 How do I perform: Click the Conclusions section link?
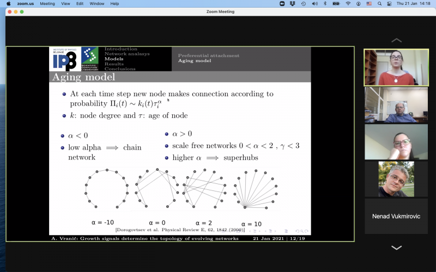click(x=120, y=69)
